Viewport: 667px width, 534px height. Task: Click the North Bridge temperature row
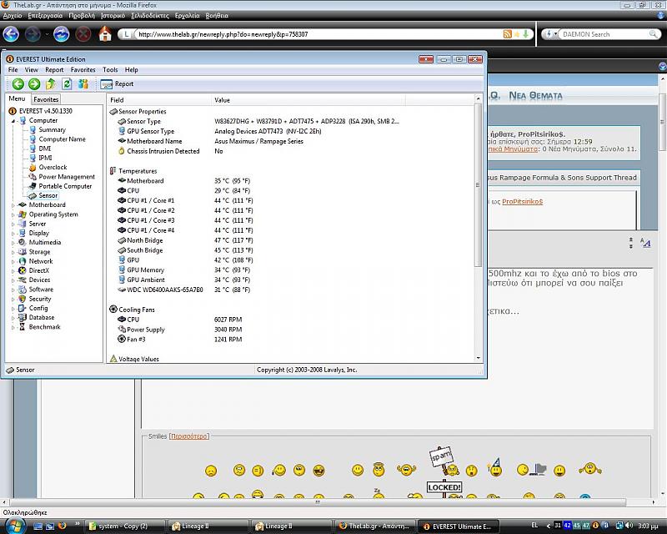coord(185,240)
